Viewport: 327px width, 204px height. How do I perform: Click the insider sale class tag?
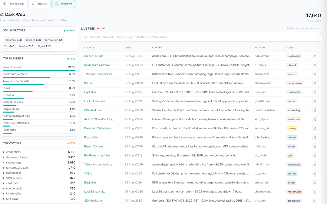(294, 119)
